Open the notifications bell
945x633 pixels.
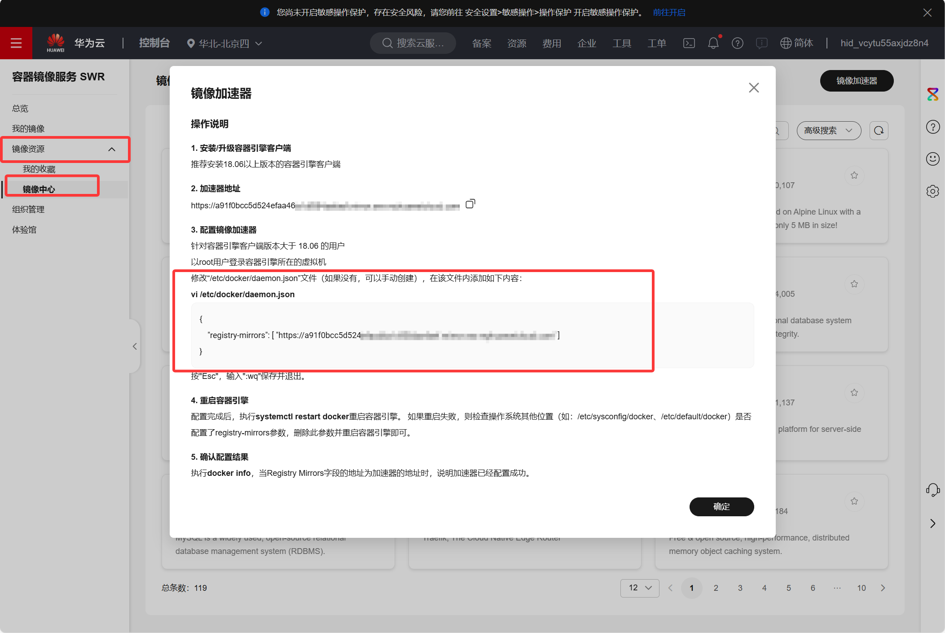[713, 43]
